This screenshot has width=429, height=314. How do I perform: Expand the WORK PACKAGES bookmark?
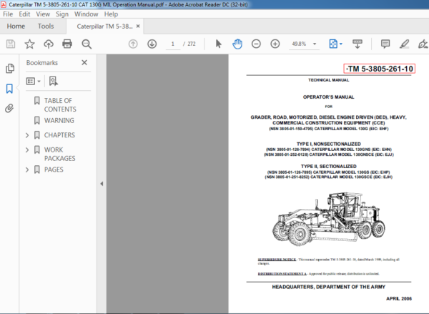(x=27, y=149)
